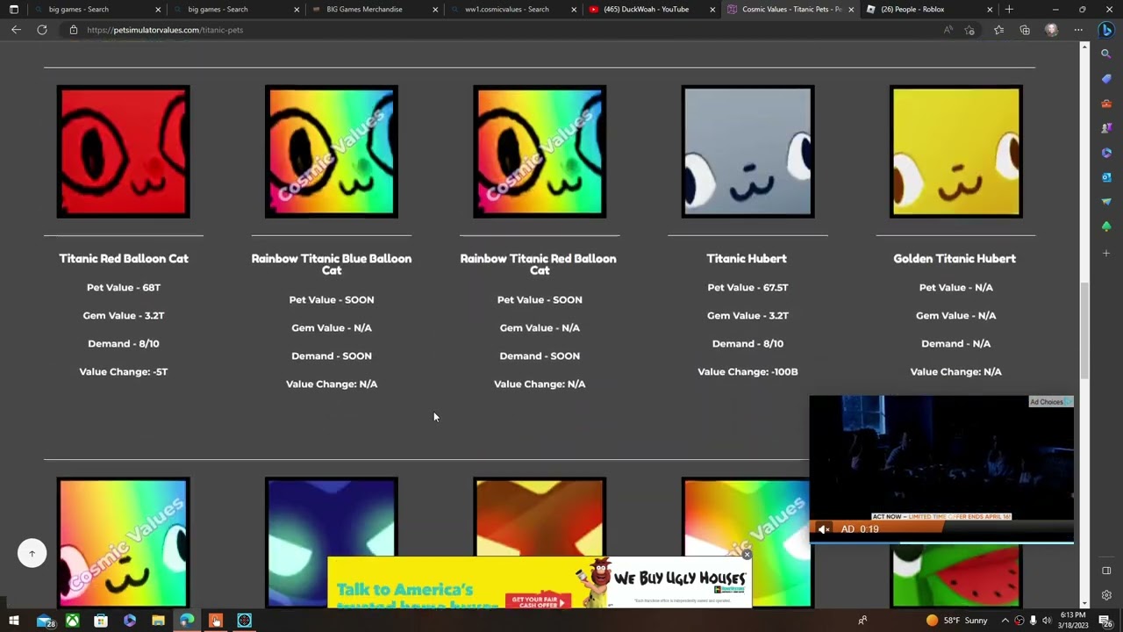Toggle the sidebar hide panel icon
The height and width of the screenshot is (632, 1123).
tap(1106, 571)
